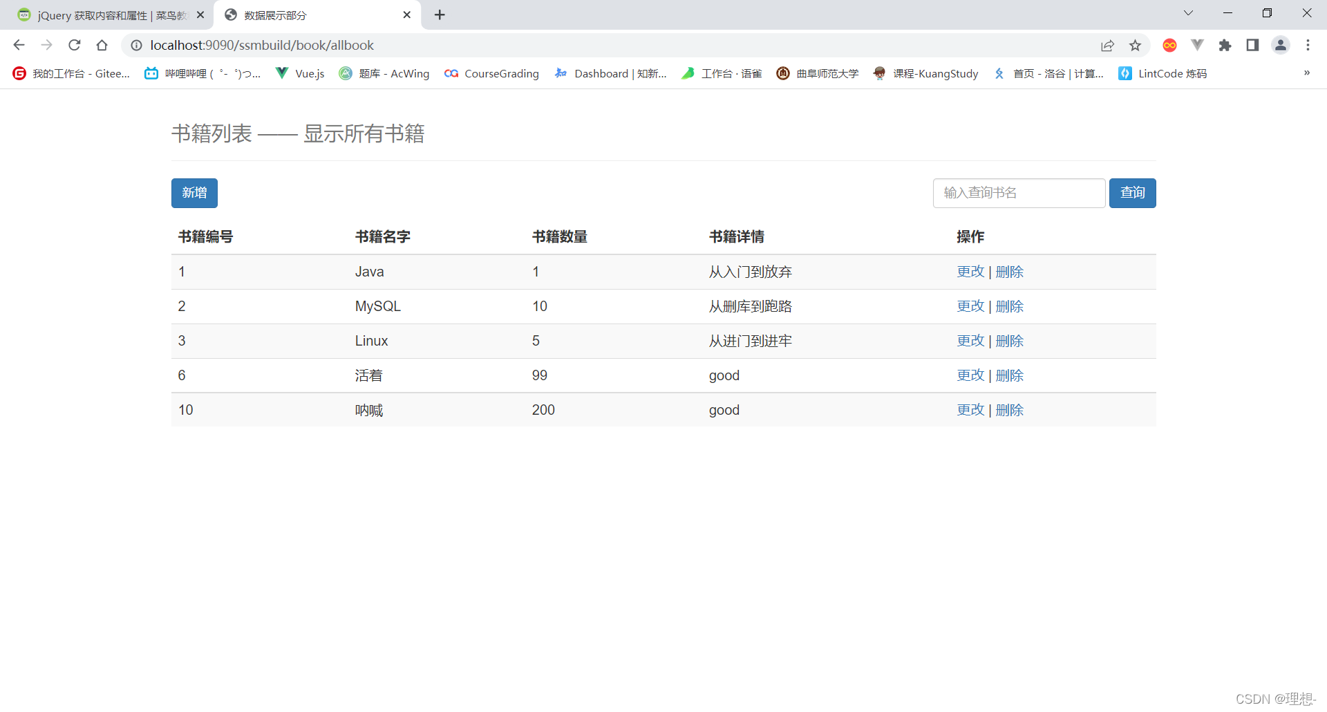The image size is (1327, 712).
Task: Click 更改 for the MySQL book
Action: [970, 306]
